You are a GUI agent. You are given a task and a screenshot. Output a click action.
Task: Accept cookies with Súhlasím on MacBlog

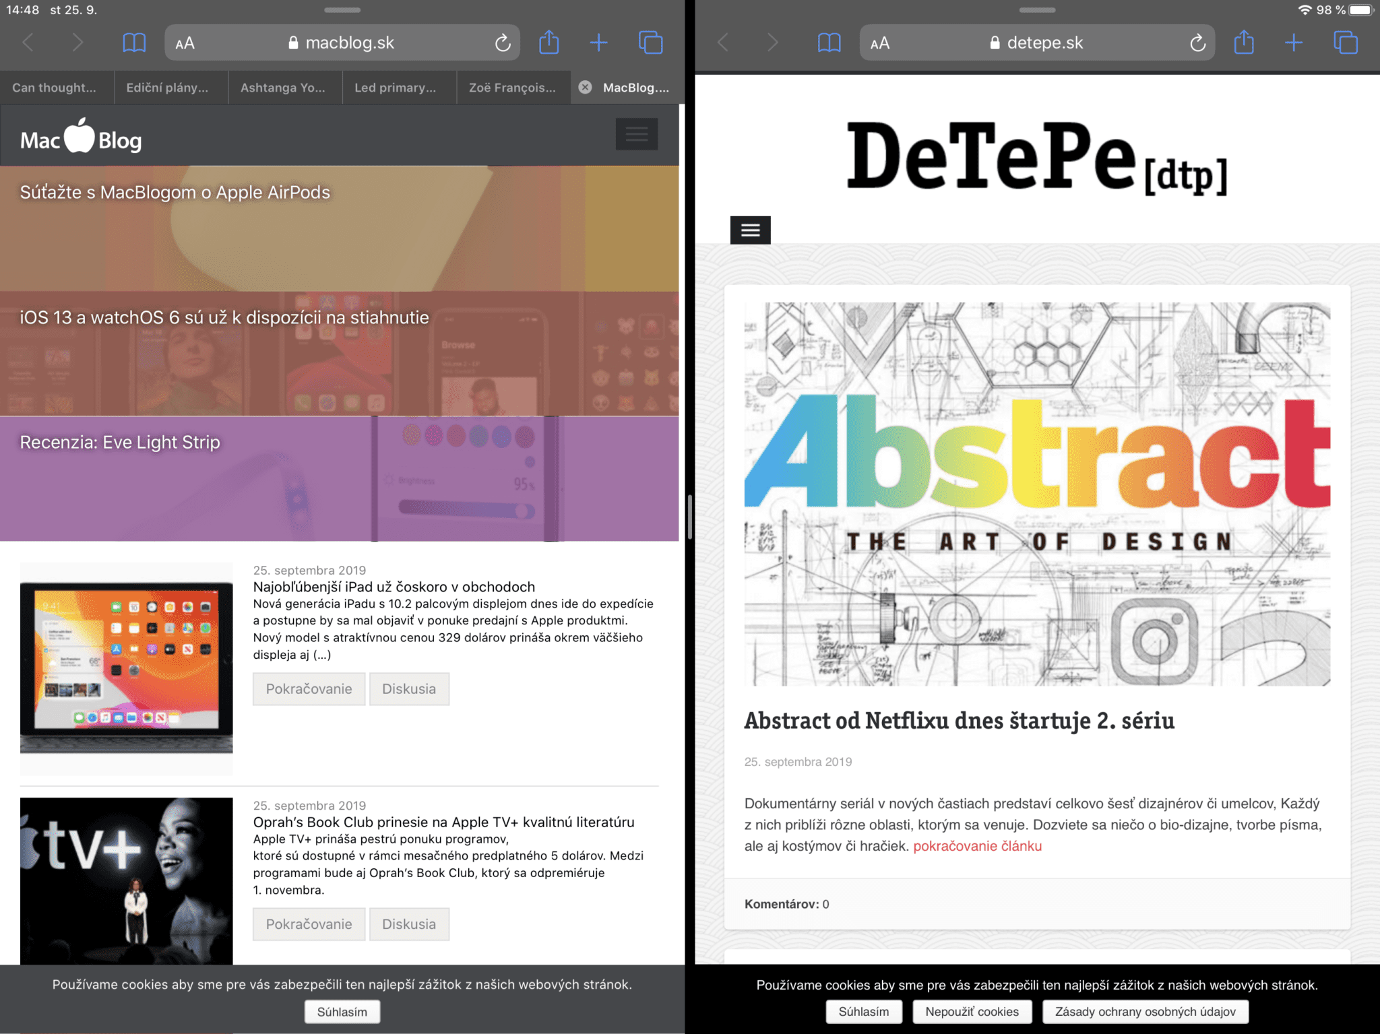[x=342, y=1012]
